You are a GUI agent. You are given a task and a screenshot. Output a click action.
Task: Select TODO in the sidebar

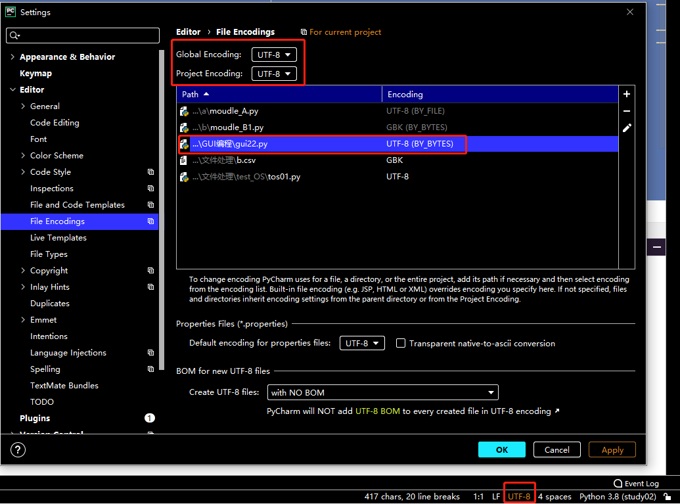pyautogui.click(x=41, y=402)
